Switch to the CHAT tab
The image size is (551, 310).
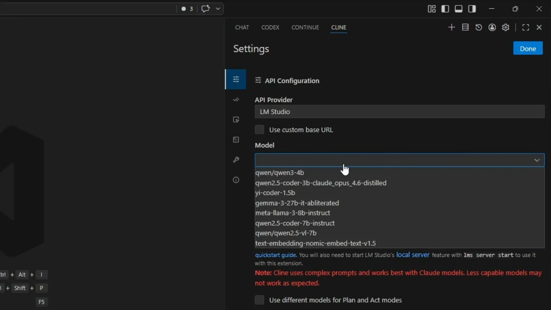pos(242,27)
